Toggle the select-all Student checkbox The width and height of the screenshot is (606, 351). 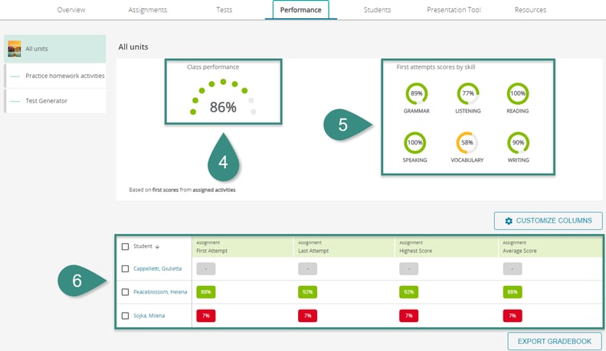point(126,246)
